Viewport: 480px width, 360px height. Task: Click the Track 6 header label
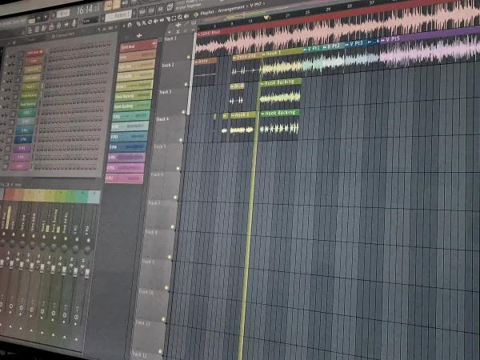click(x=158, y=174)
